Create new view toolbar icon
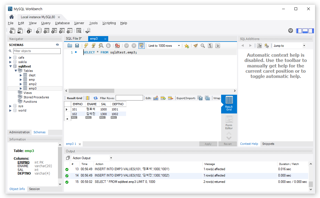Image resolution: width=320 pixels, height=198 pixels. 54,31
